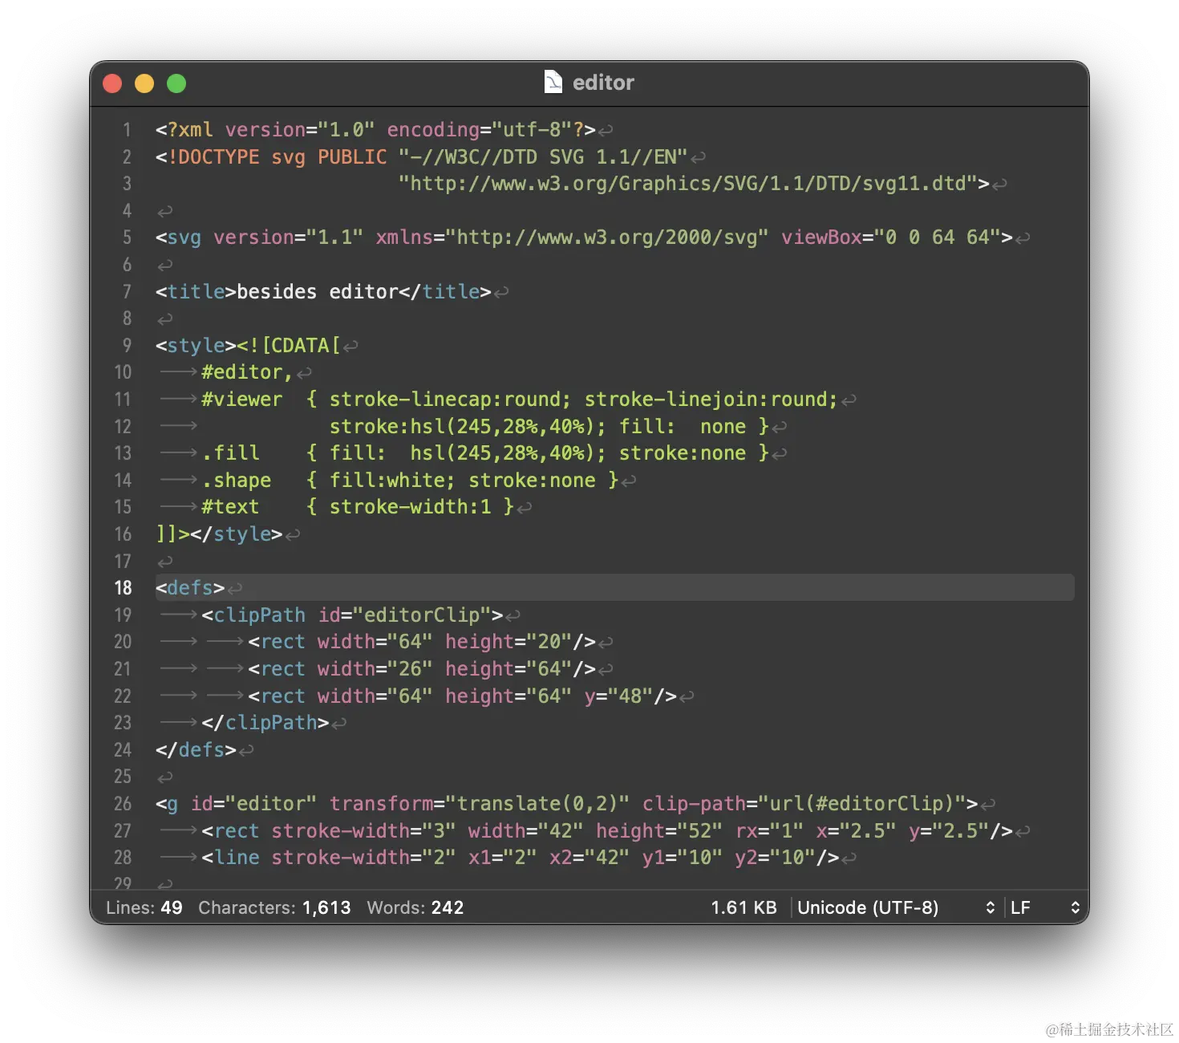Click the <?xml version="1.0" declaration line
This screenshot has width=1179, height=1043.
(384, 130)
